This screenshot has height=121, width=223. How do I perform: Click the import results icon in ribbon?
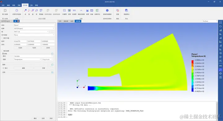(x=5, y=11)
